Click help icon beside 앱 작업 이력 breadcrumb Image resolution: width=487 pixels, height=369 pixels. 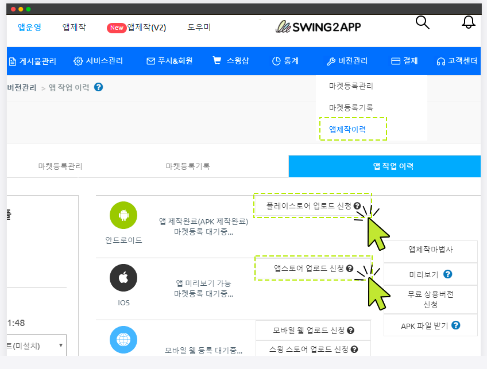coord(99,87)
